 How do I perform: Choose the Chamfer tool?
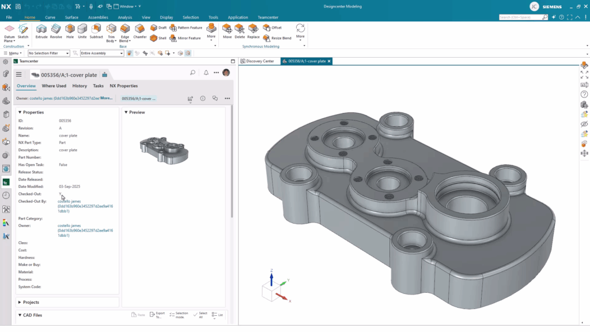click(140, 31)
